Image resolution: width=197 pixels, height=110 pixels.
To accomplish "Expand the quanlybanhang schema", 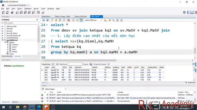I will 2,38.
